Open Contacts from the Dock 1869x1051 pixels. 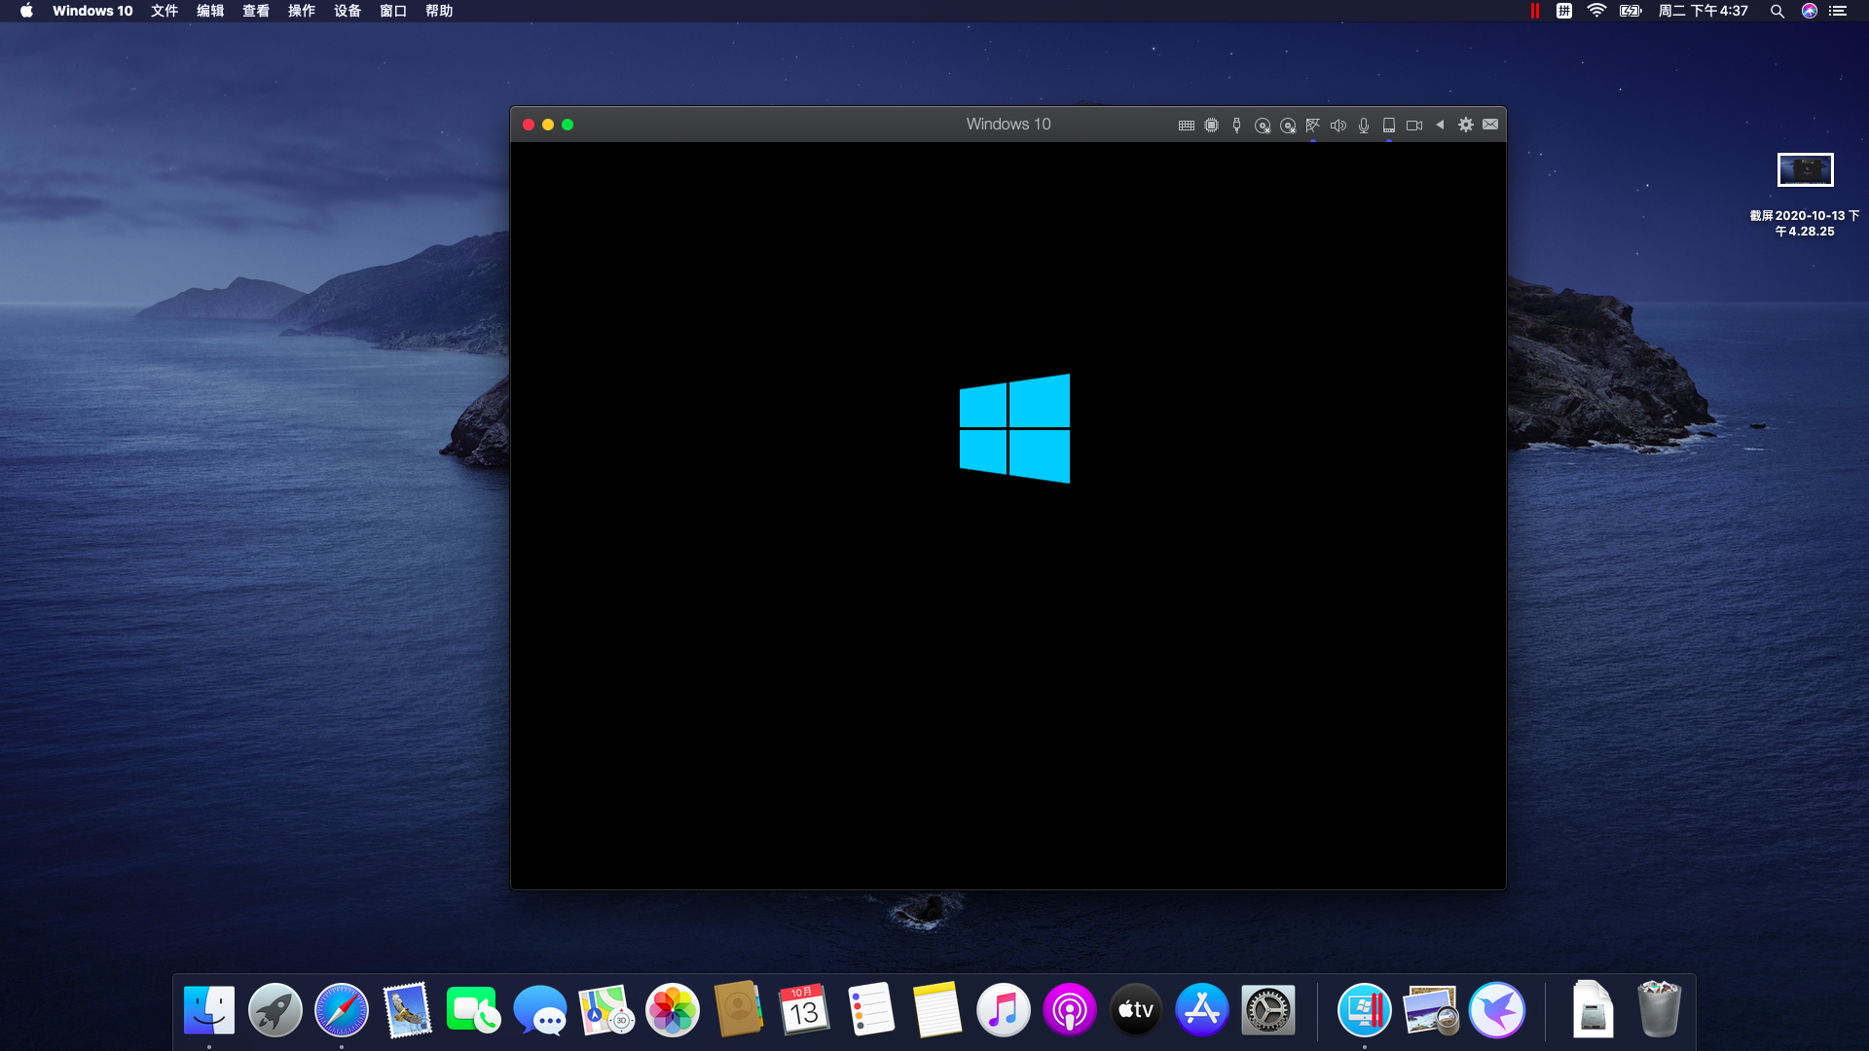(x=739, y=1010)
